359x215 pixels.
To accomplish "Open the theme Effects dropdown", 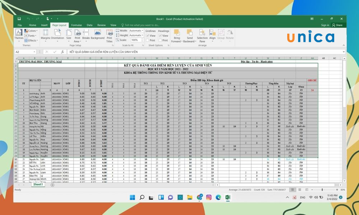I will tap(31, 40).
